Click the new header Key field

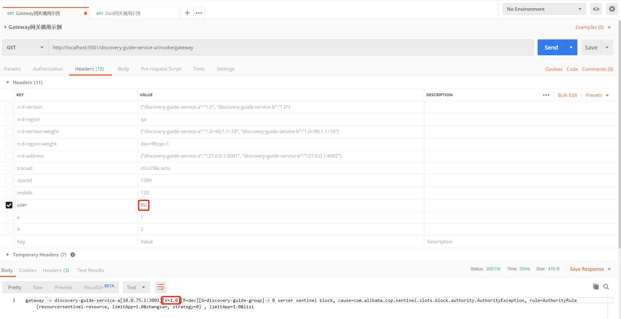[76, 241]
